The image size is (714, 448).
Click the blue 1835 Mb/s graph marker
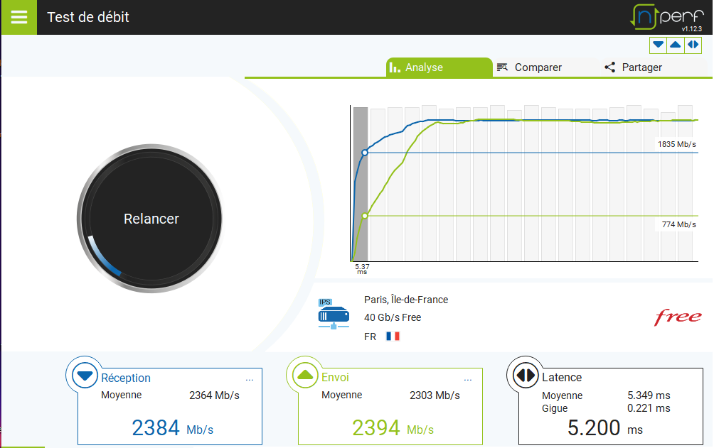pyautogui.click(x=365, y=153)
